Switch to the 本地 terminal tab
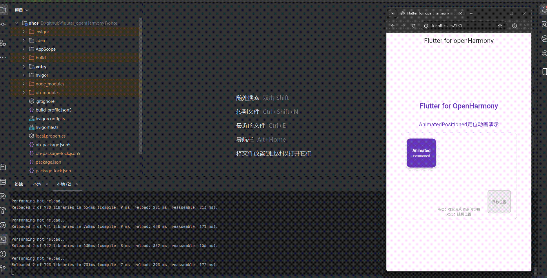 pyautogui.click(x=37, y=184)
